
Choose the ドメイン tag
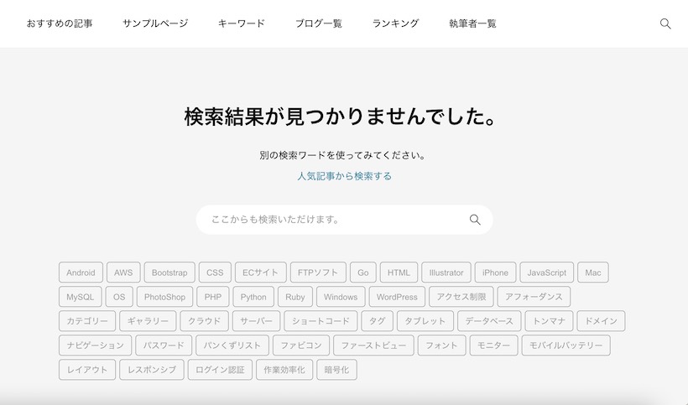pyautogui.click(x=601, y=321)
